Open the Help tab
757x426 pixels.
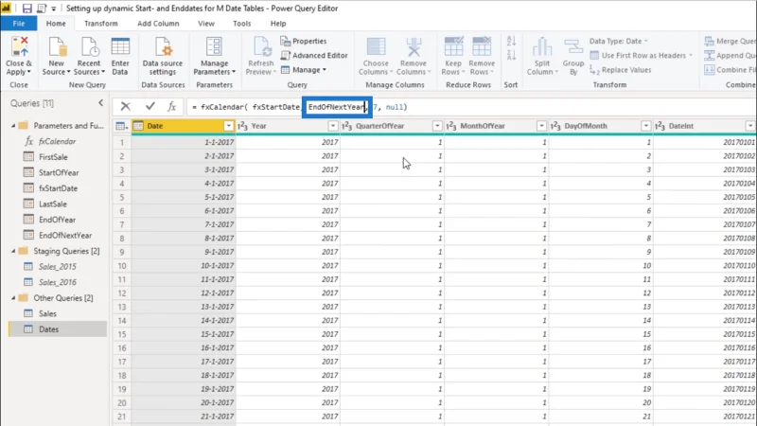[278, 23]
